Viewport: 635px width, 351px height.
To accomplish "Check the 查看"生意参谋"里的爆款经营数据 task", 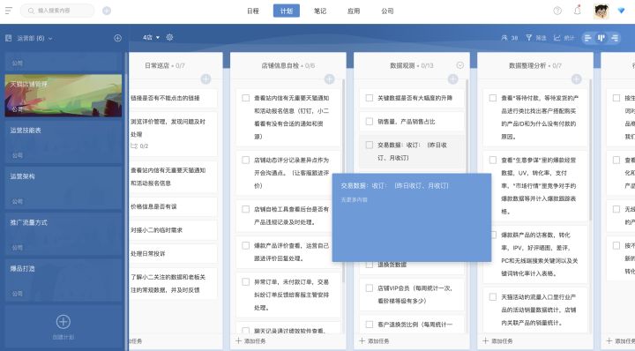I will (493, 161).
